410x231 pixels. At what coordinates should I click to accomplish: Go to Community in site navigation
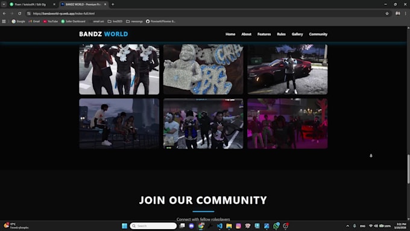point(318,34)
